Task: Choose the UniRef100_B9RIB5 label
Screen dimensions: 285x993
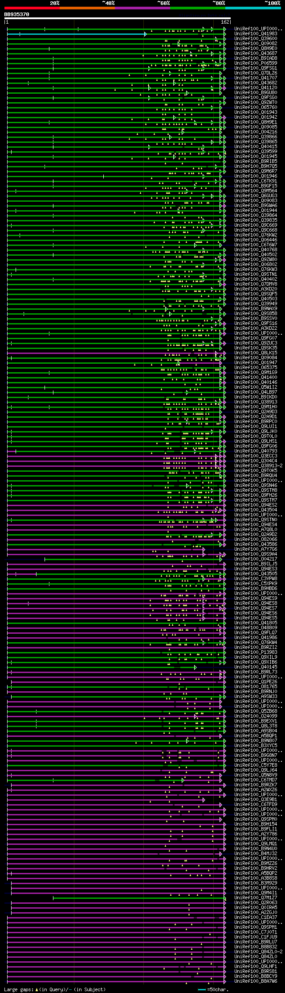Action: (x=256, y=162)
